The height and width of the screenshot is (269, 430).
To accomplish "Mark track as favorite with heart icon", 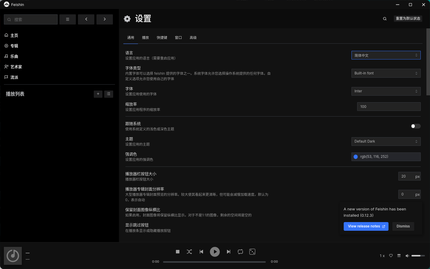I will [391, 256].
